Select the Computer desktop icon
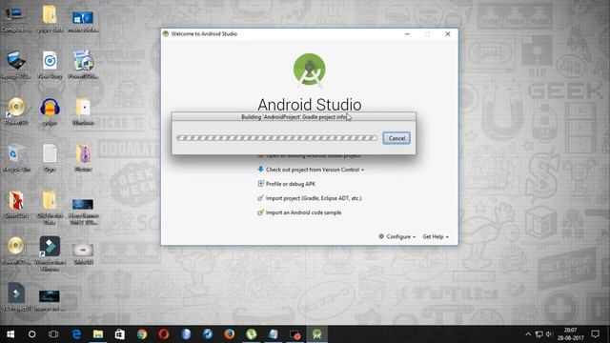 (15, 19)
